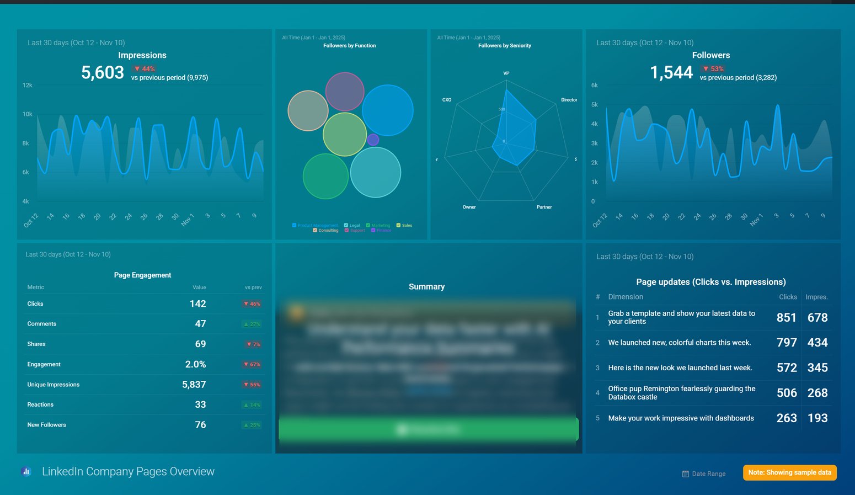Click the green button in the Summary panel
This screenshot has height=495, width=855.
pos(429,429)
